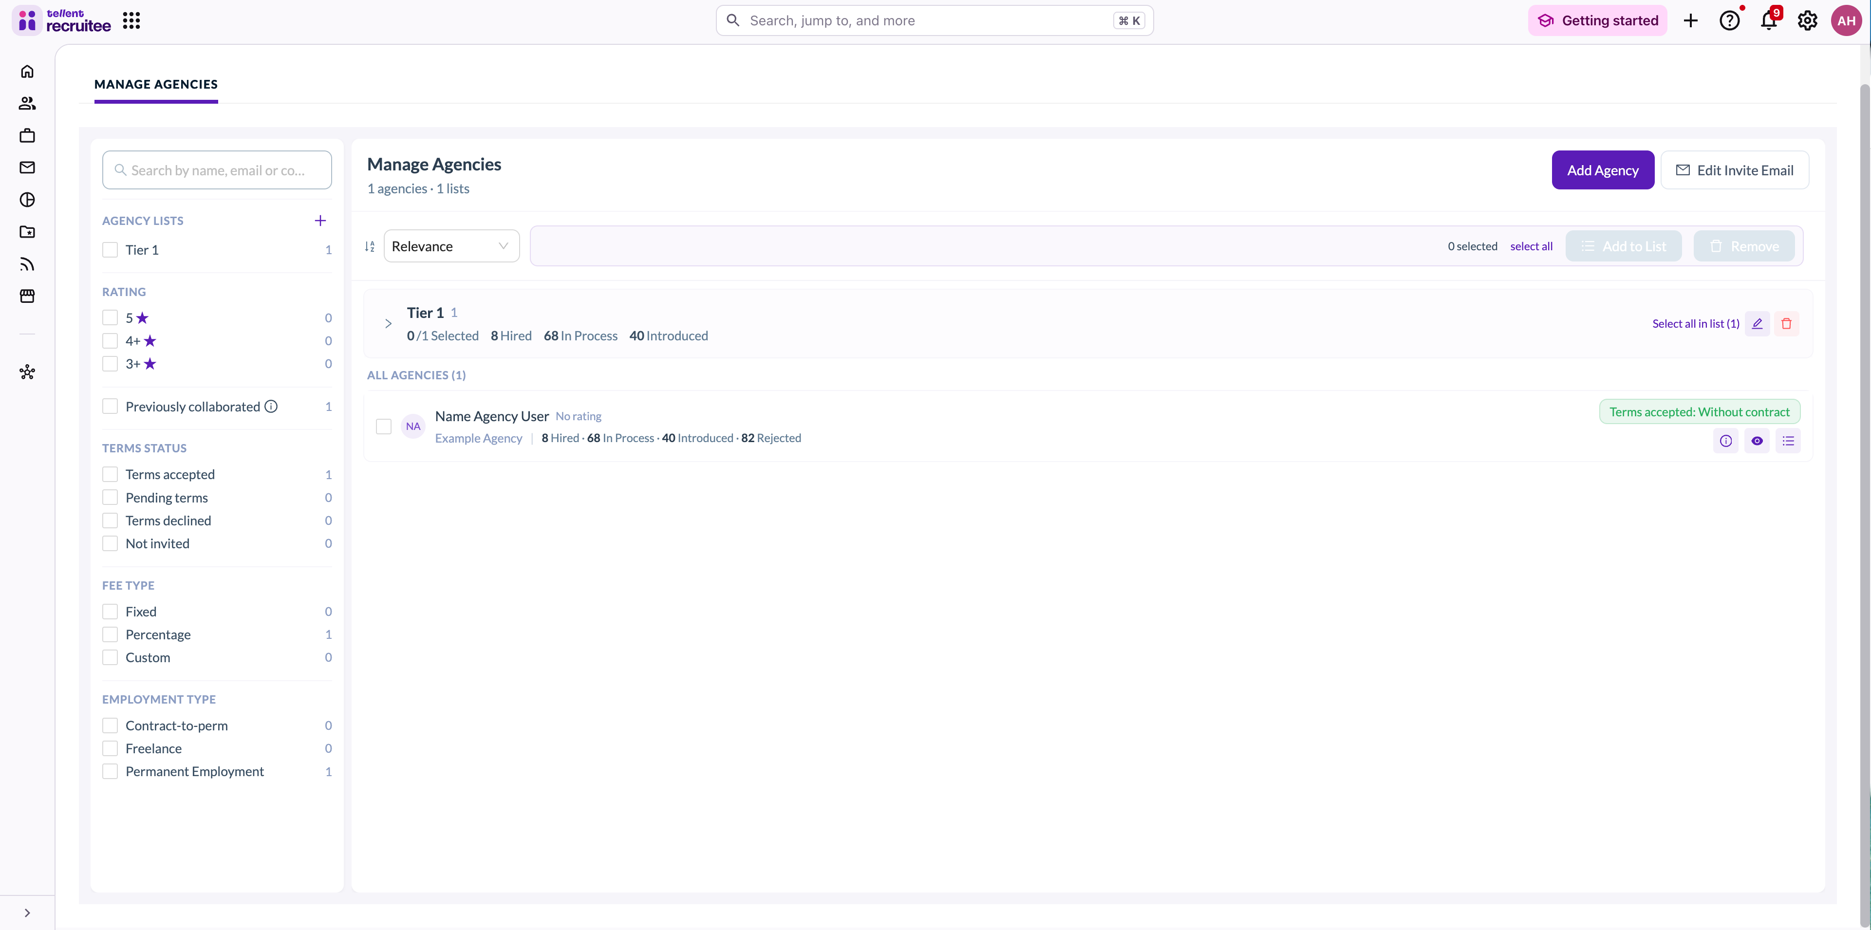Screen dimensions: 1871x930
Task: Check the Permanent Employment filter
Action: click(111, 772)
